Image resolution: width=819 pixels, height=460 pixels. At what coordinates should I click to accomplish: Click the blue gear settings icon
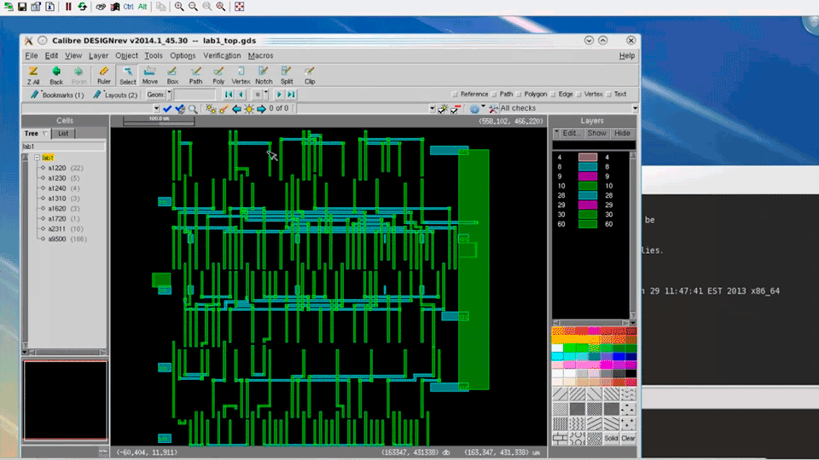pos(473,108)
